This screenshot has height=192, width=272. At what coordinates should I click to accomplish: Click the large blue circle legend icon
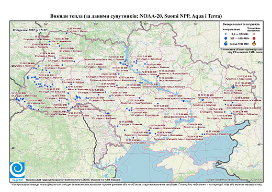click(226, 38)
